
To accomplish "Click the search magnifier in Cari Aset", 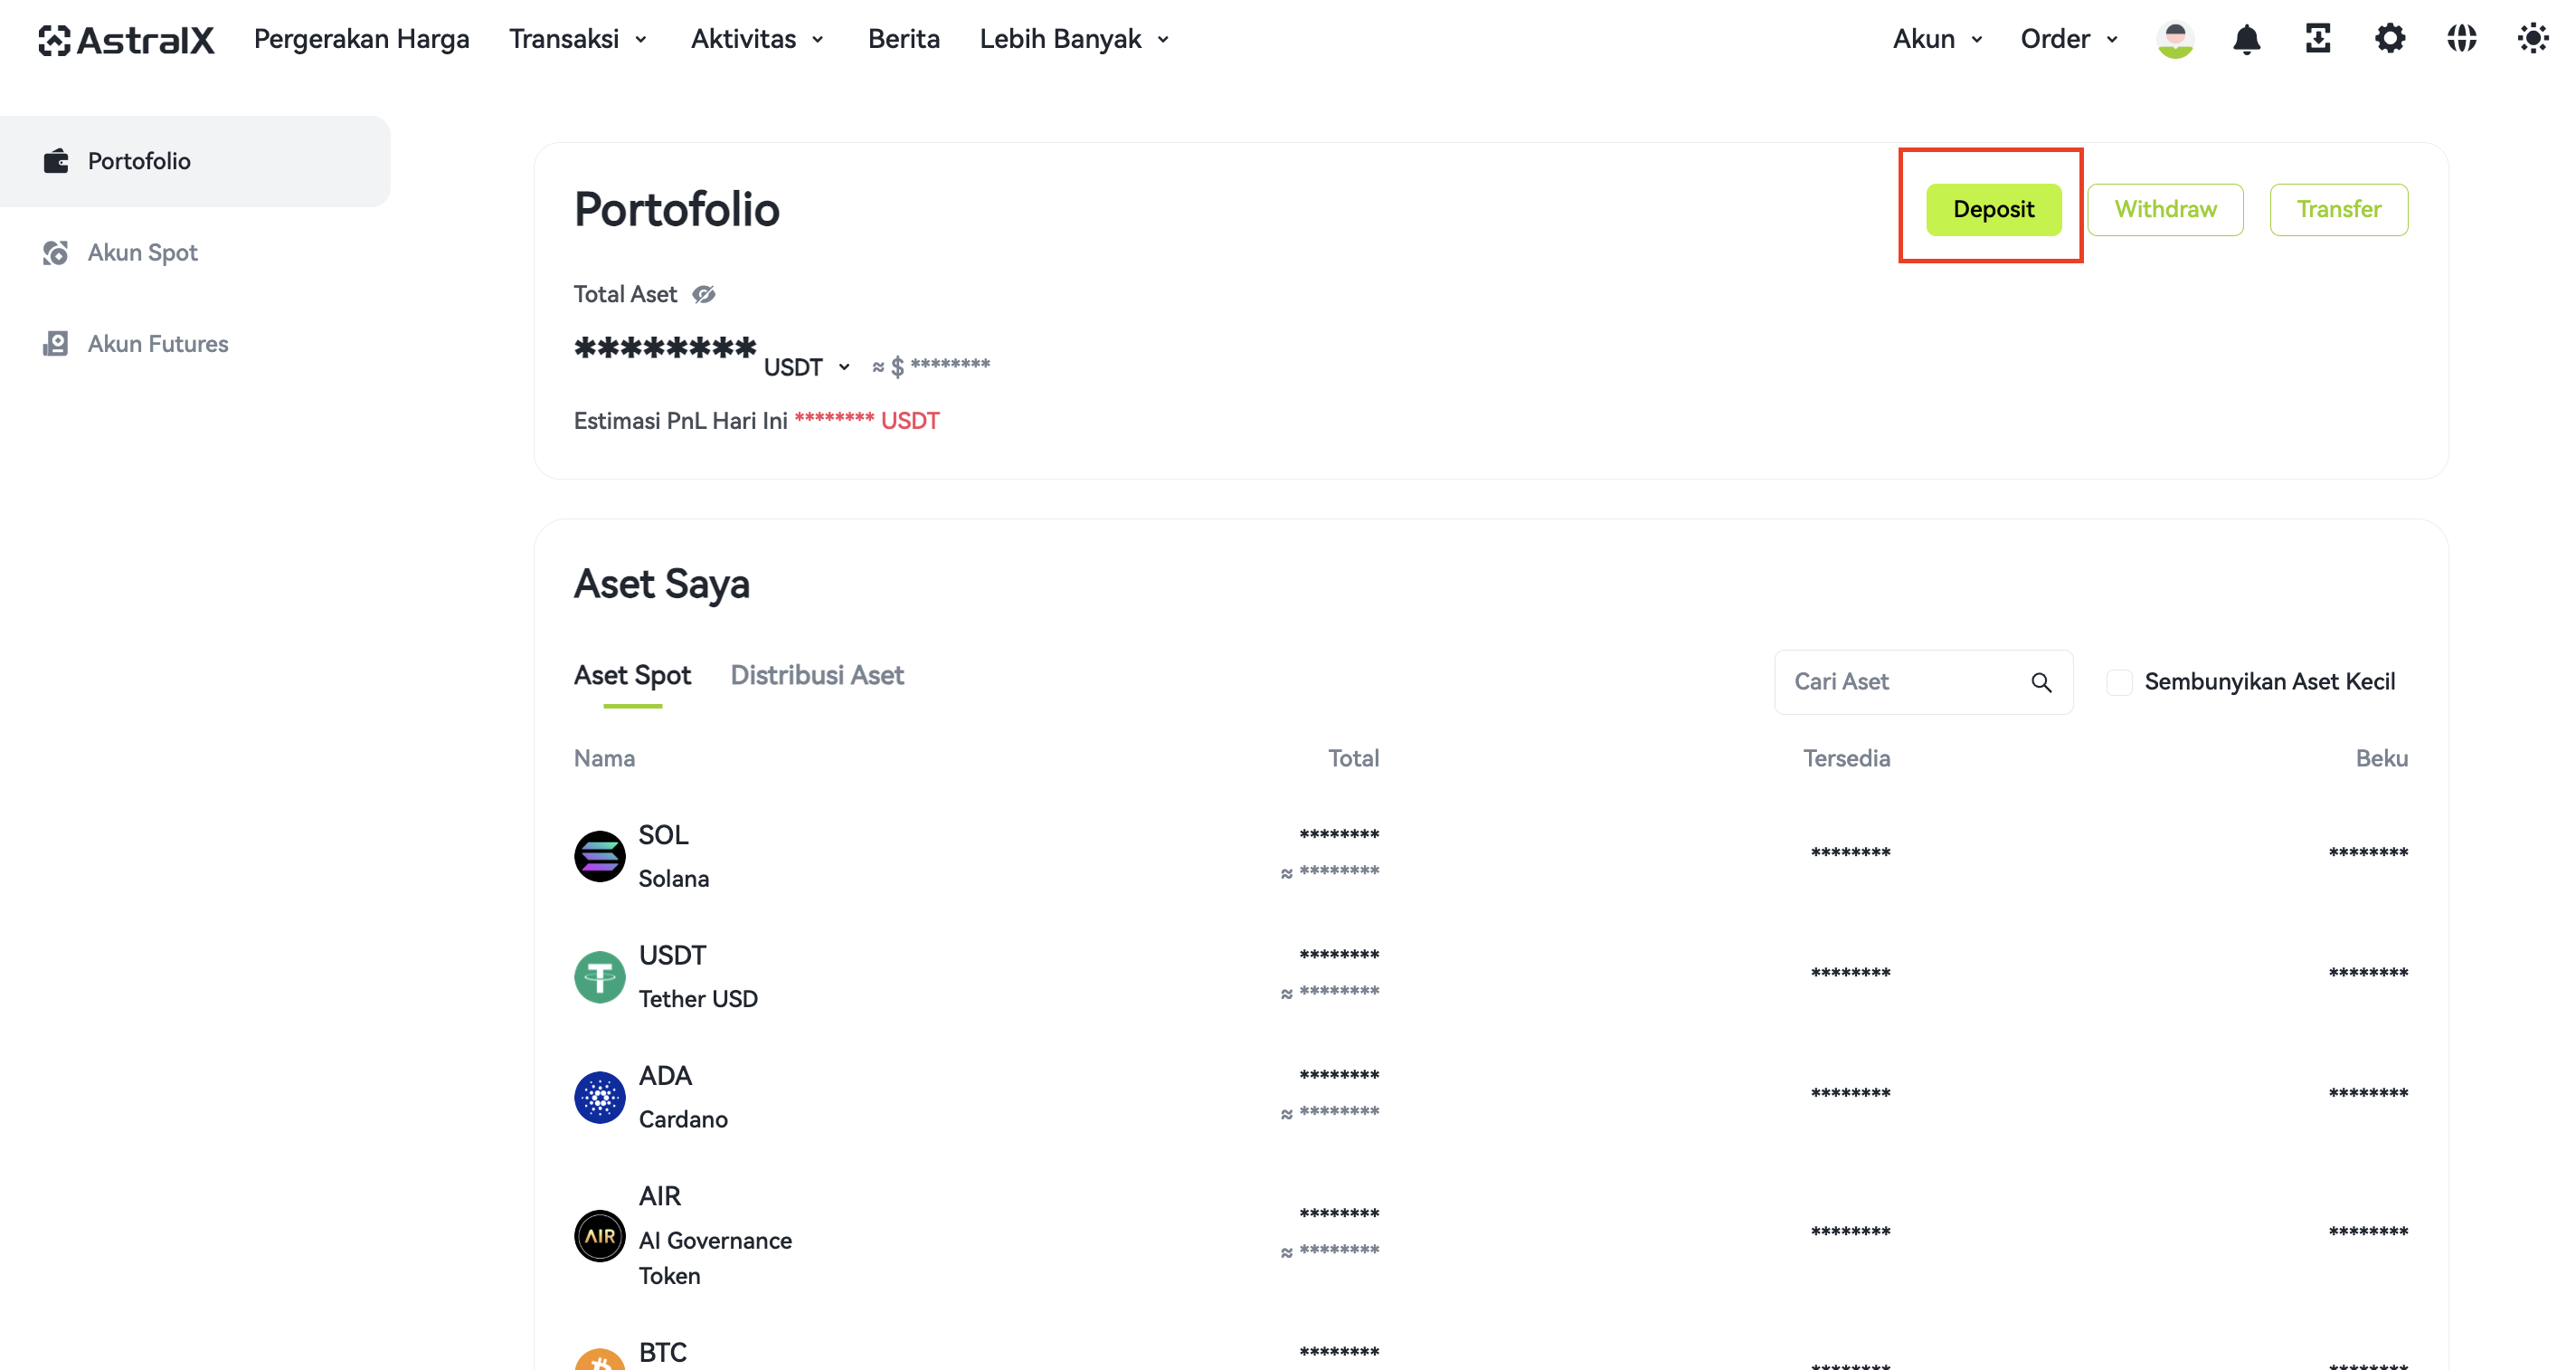I will click(x=2041, y=682).
